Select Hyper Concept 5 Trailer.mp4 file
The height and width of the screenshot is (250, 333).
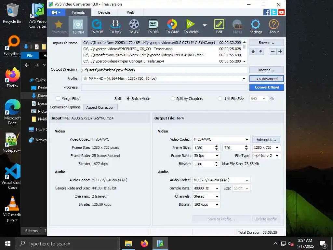(162, 61)
